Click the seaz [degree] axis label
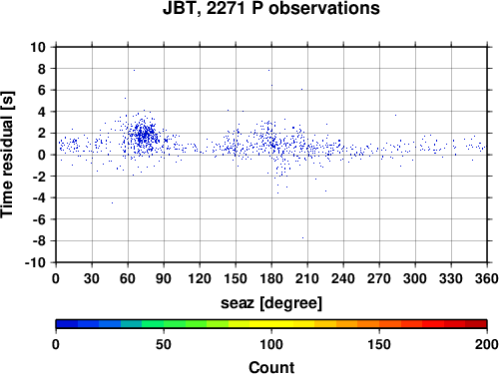 click(271, 303)
